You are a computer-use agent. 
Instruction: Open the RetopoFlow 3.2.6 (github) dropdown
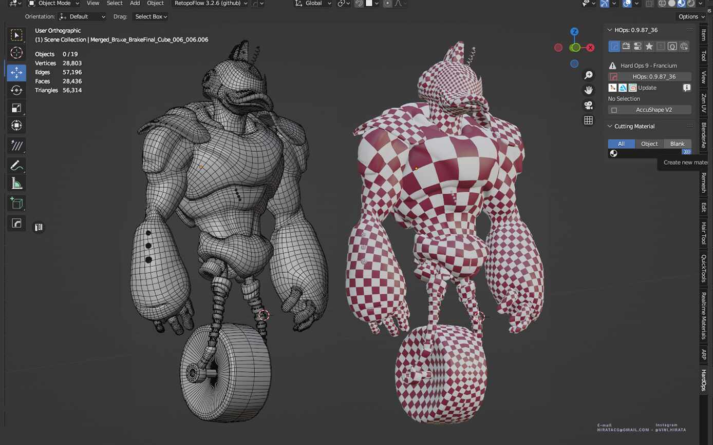click(x=210, y=3)
